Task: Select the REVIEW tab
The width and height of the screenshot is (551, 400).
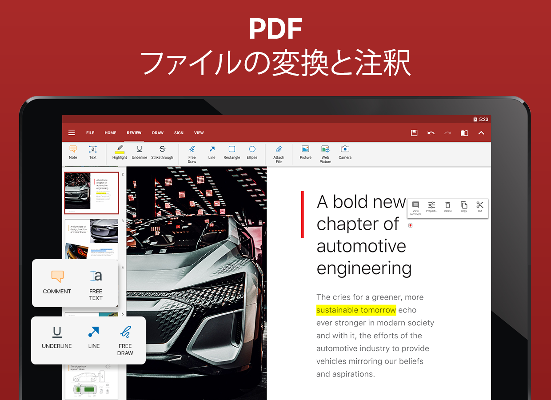Action: pyautogui.click(x=134, y=133)
